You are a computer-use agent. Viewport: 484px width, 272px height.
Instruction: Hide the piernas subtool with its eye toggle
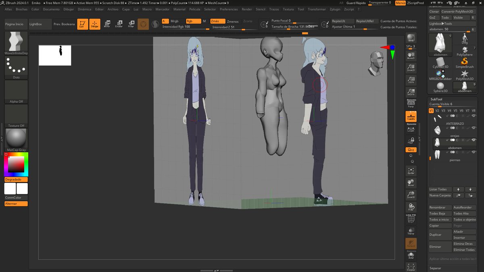[x=474, y=152]
